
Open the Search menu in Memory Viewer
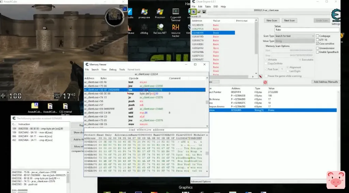coord(95,69)
